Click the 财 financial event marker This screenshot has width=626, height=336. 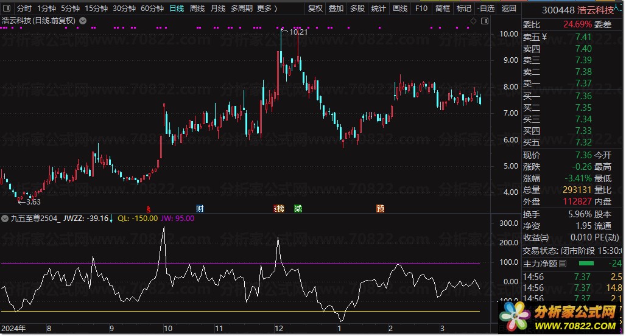point(199,208)
